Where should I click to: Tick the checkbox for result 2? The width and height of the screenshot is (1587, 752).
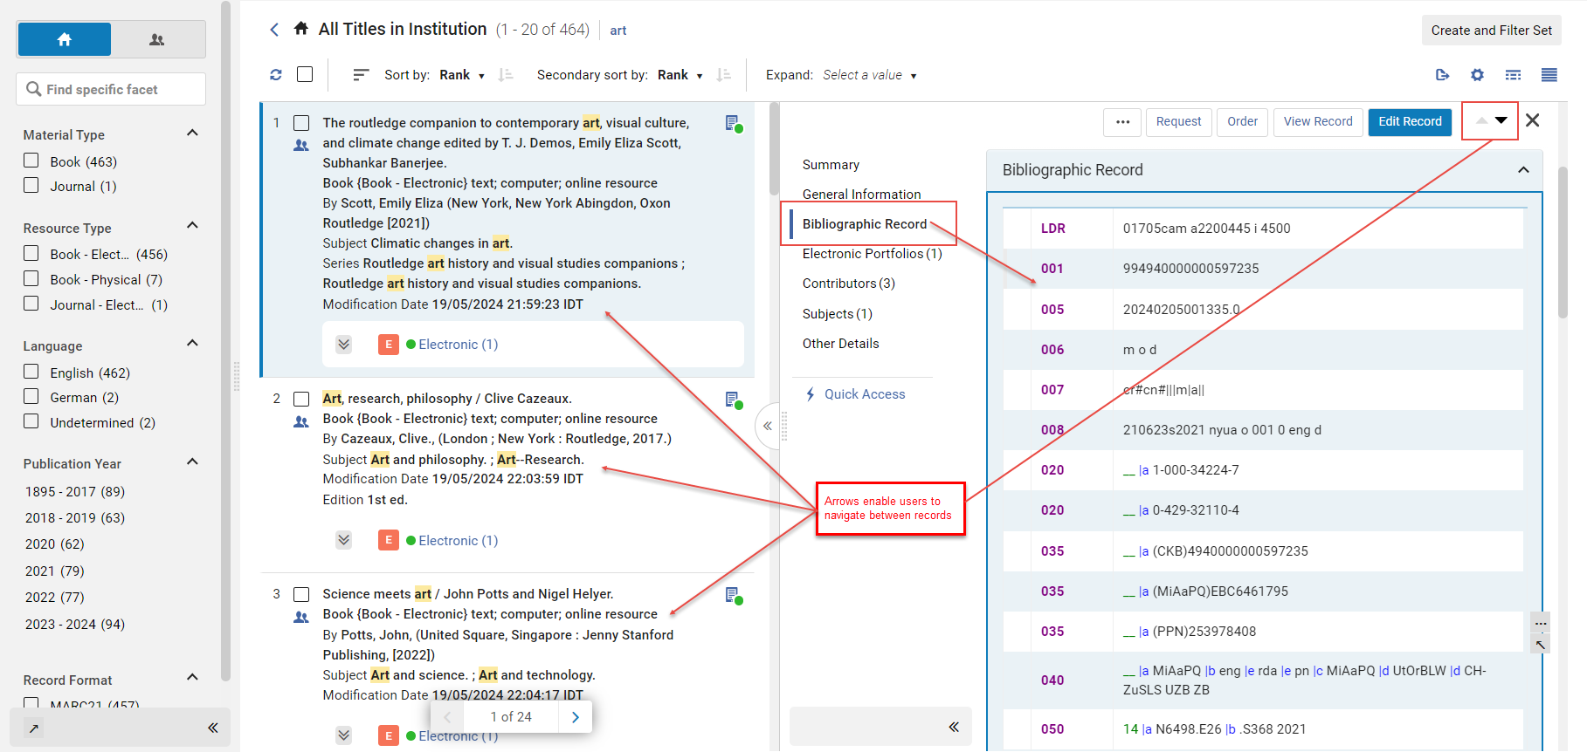pyautogui.click(x=301, y=399)
